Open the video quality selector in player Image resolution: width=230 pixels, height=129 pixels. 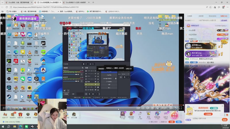[164, 108]
